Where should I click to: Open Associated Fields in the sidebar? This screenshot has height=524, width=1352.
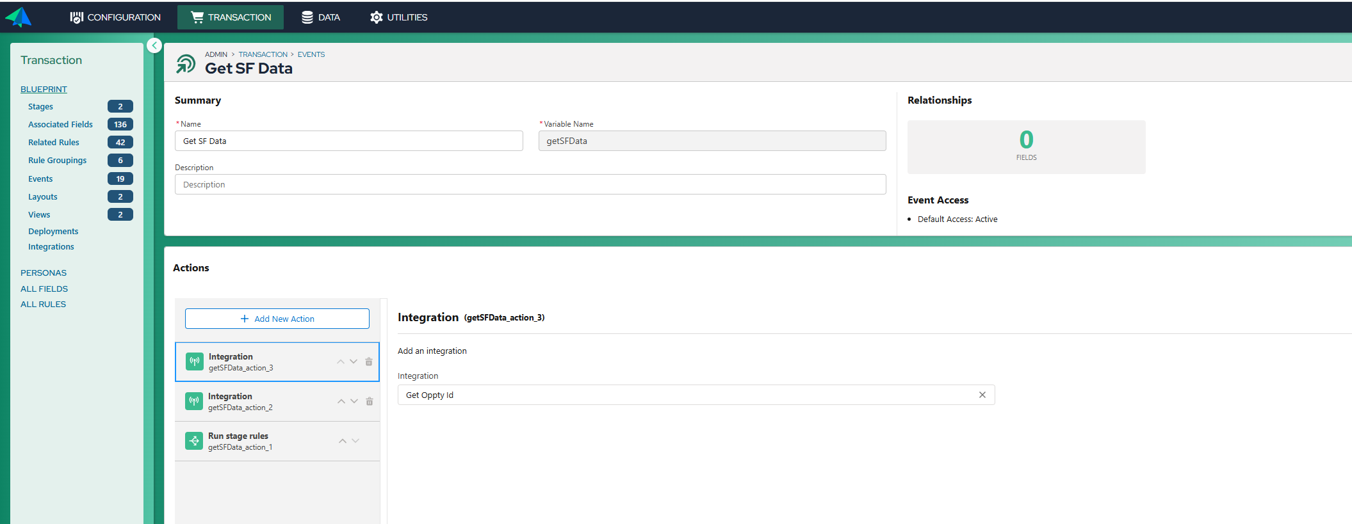[60, 124]
